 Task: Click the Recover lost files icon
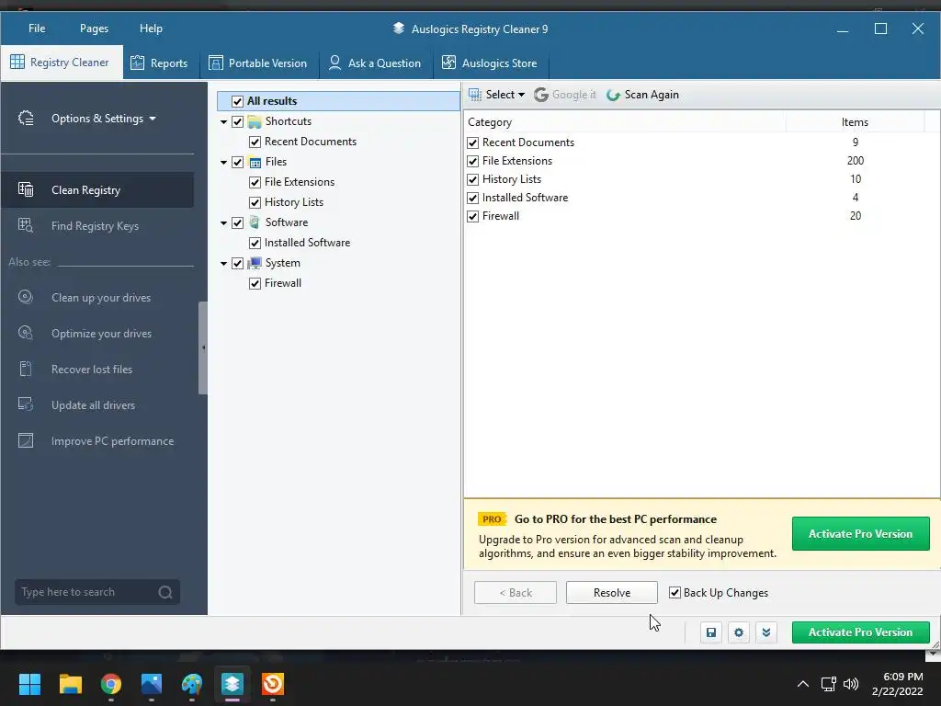pos(26,369)
